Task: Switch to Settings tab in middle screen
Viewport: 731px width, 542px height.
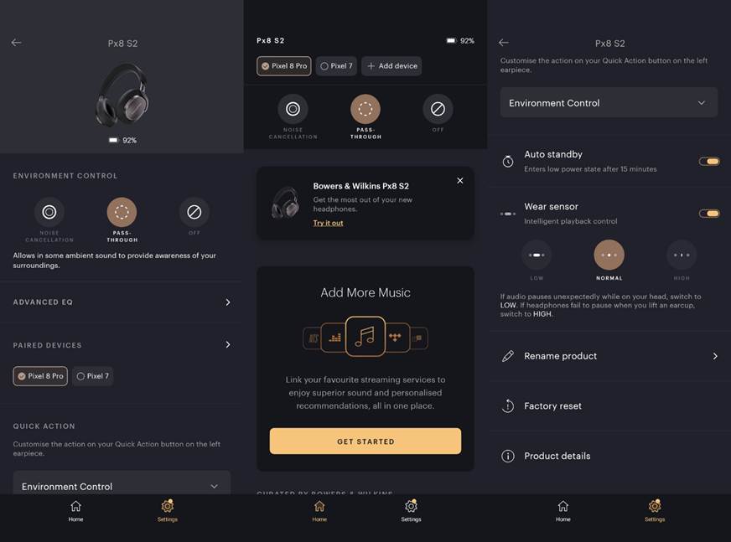Action: (411, 511)
